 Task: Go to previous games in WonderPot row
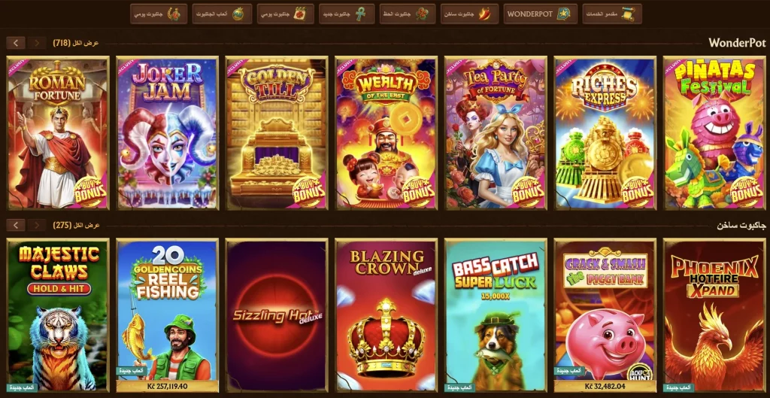36,43
